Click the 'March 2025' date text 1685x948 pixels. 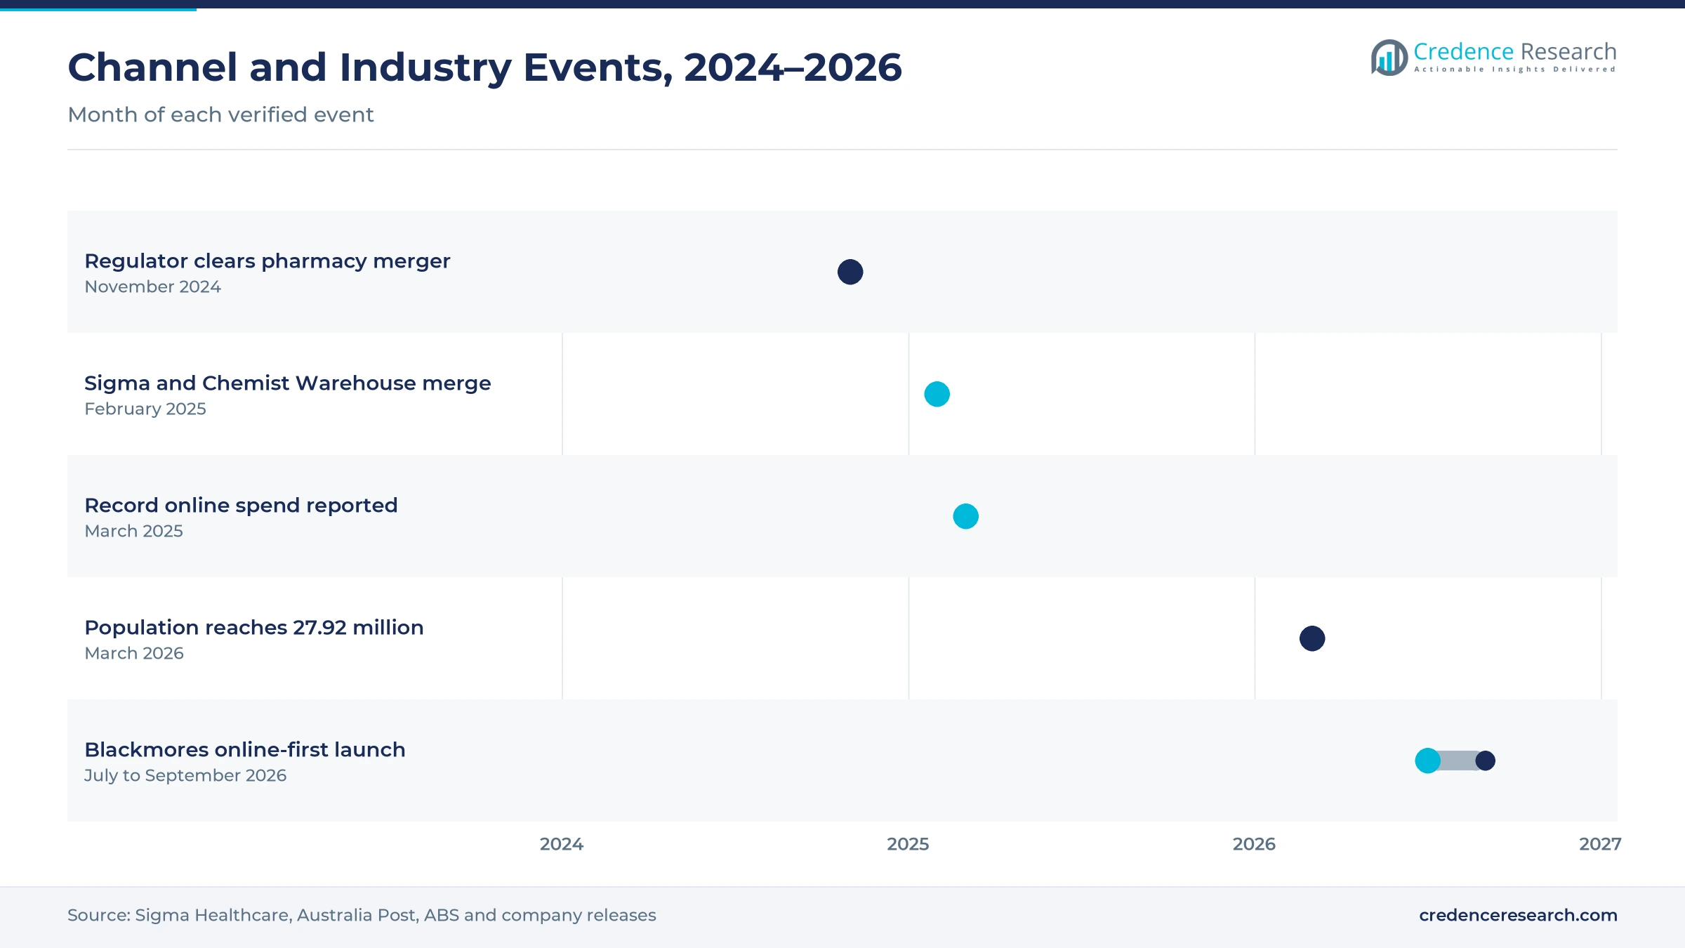click(133, 531)
